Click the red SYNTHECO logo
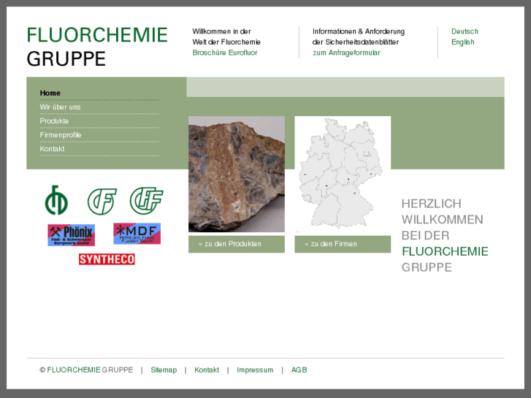This screenshot has width=531, height=398. (107, 259)
